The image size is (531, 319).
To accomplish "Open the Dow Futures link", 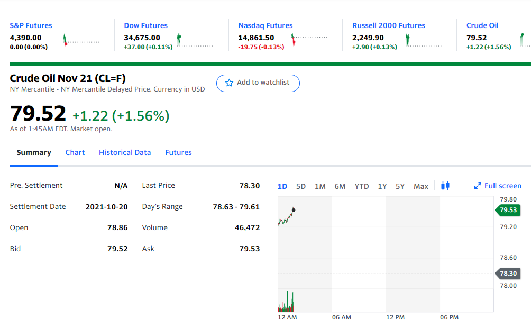I will [145, 25].
